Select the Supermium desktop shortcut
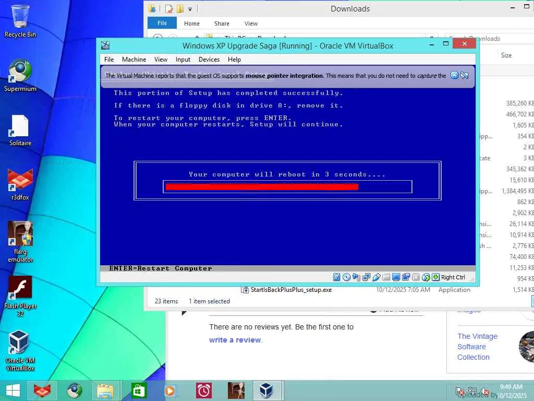 point(20,76)
